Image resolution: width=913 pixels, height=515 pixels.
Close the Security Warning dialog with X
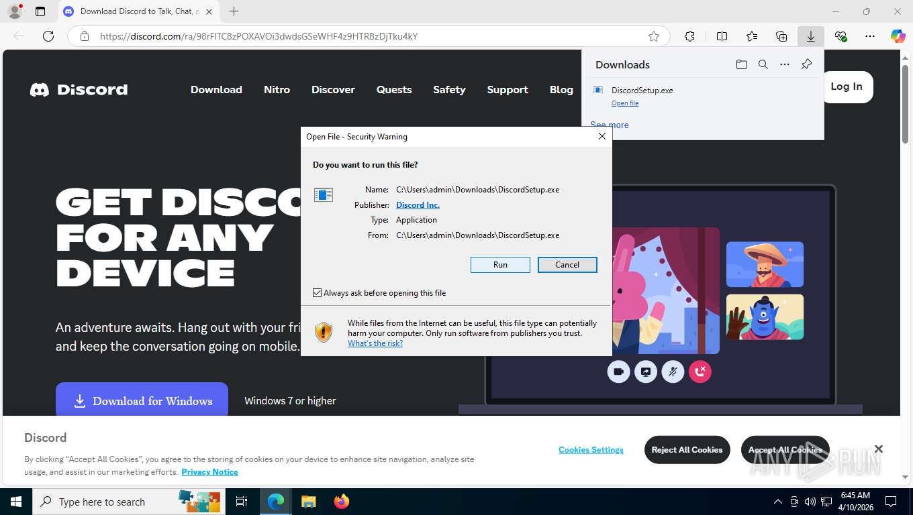pyautogui.click(x=602, y=136)
